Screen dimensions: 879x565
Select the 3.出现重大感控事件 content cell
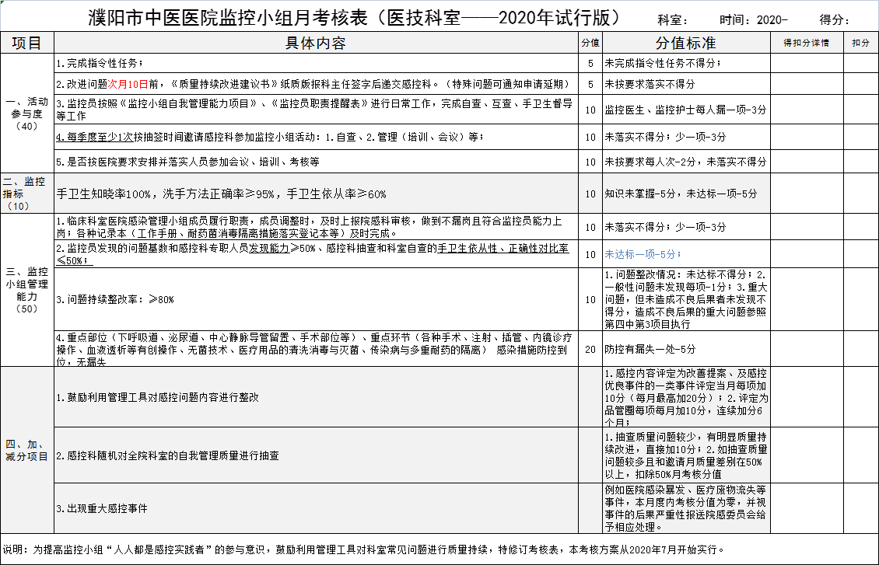coord(316,509)
